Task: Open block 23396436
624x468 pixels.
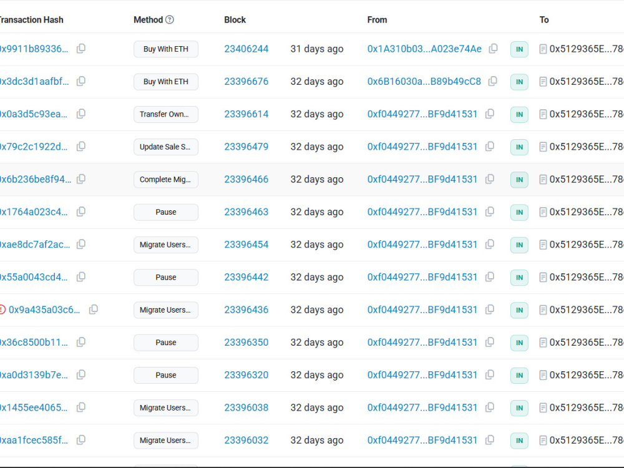Action: tap(246, 310)
